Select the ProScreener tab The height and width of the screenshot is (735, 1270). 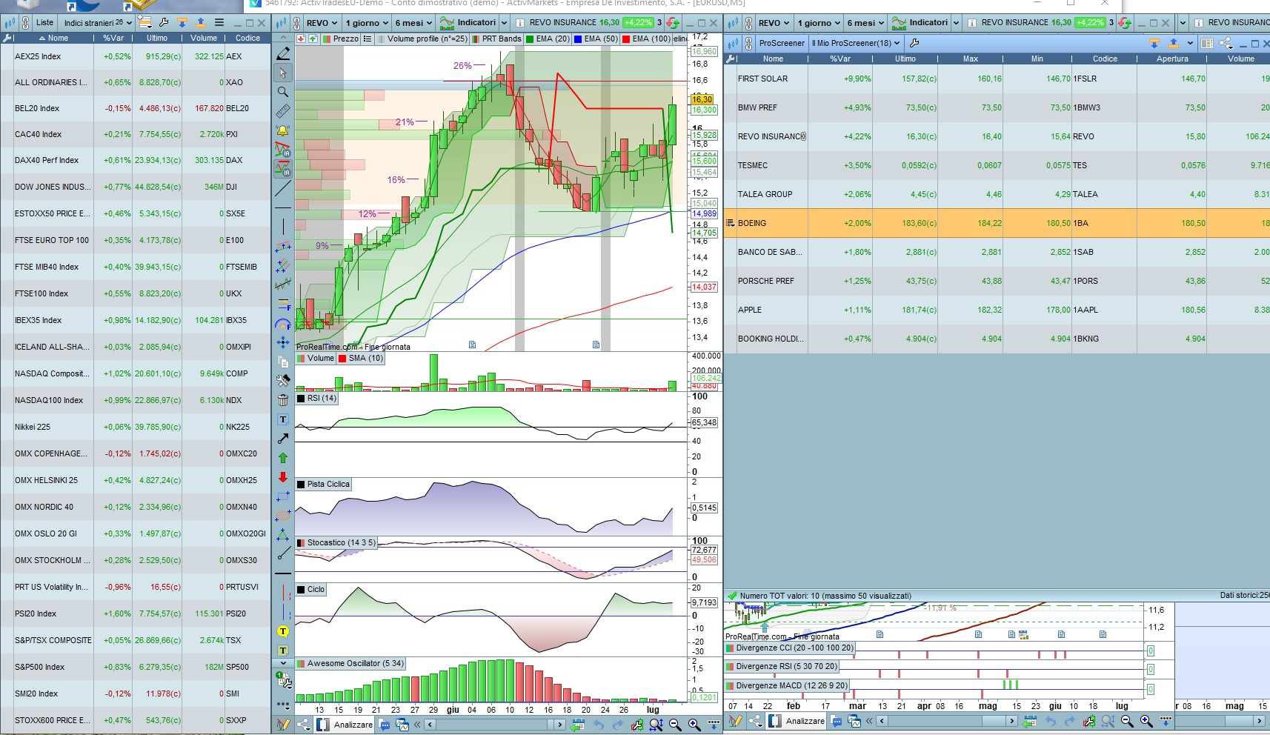click(x=782, y=43)
